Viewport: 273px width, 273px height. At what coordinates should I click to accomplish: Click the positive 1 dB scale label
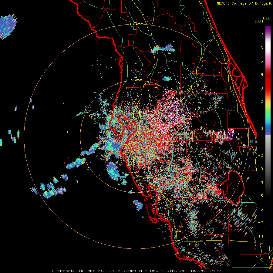262,115
